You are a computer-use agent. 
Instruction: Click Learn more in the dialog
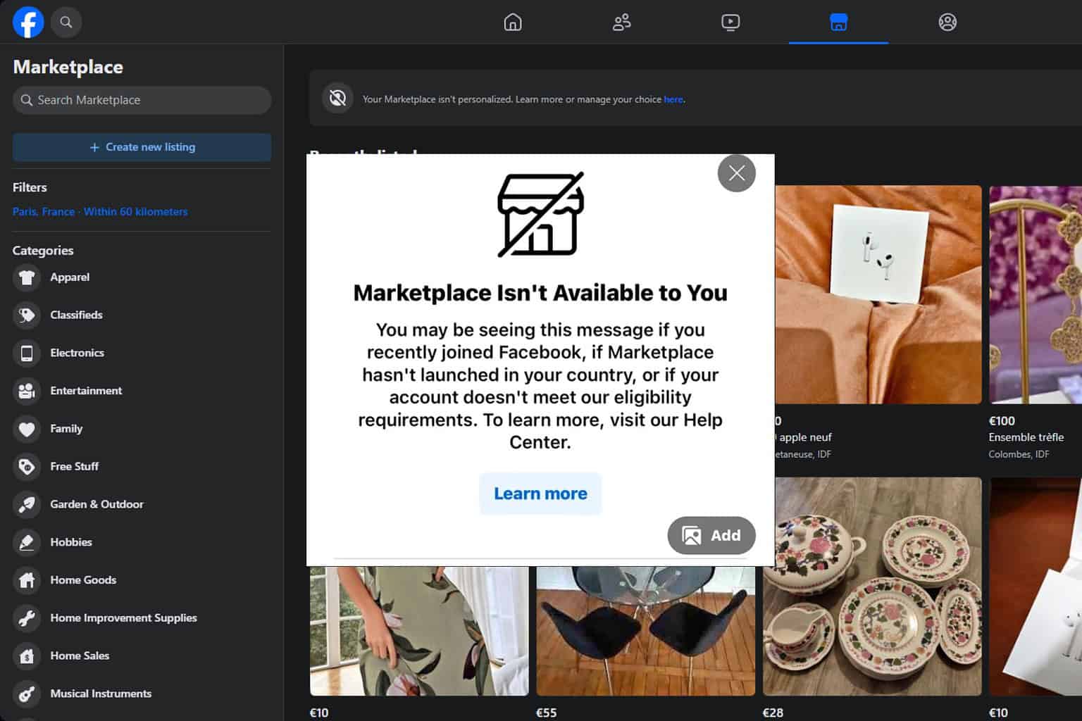[540, 494]
